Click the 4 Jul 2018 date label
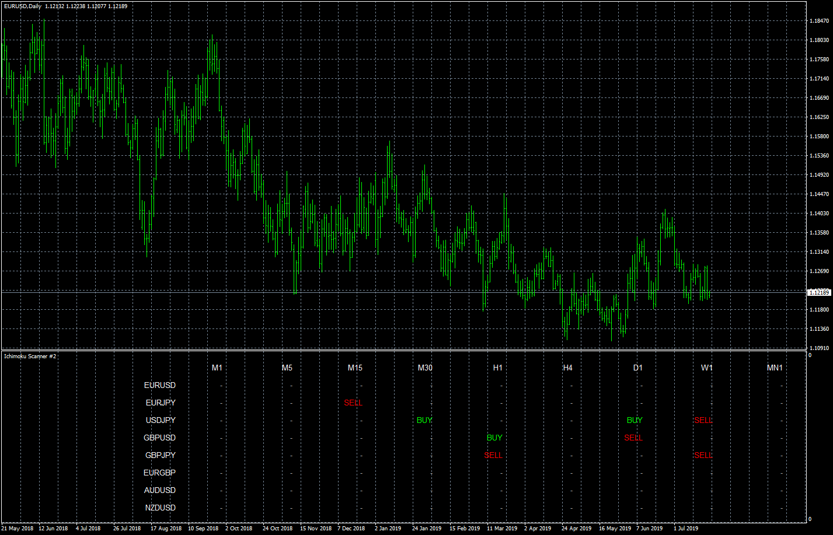This screenshot has height=535, width=833. [x=88, y=529]
